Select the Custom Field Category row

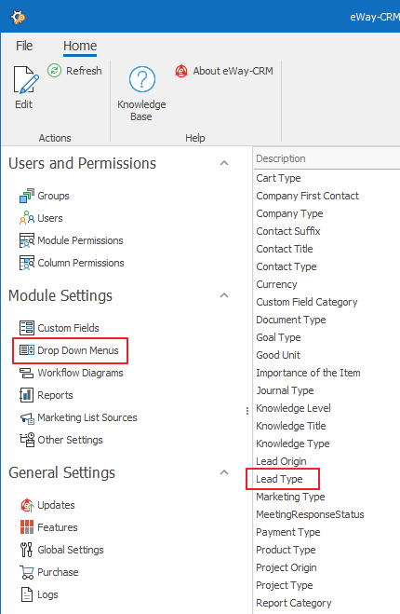[x=327, y=302]
